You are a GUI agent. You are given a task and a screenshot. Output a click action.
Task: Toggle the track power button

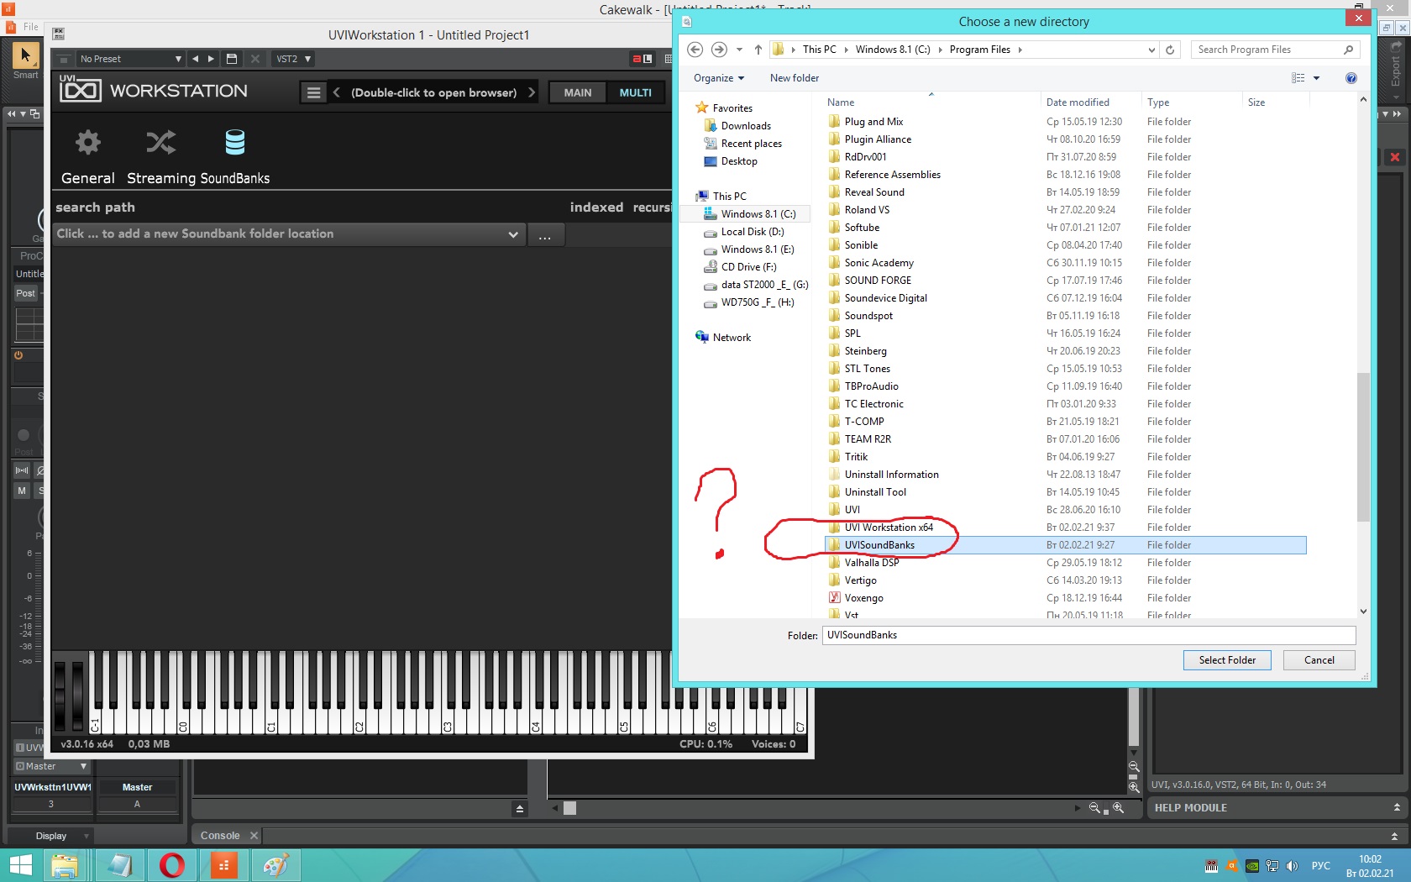coord(18,355)
